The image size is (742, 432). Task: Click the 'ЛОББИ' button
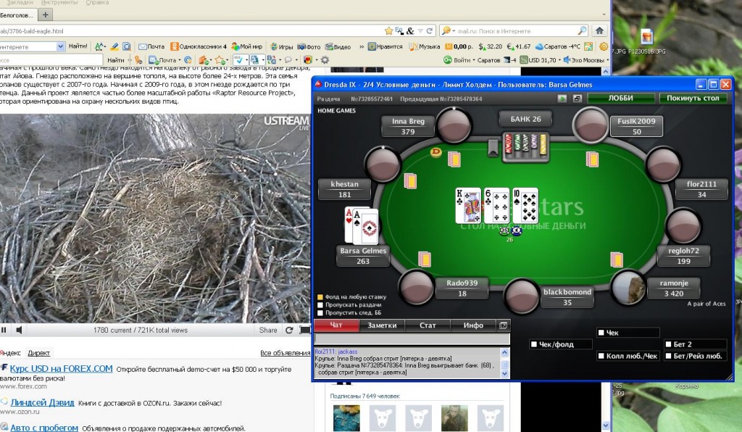pyautogui.click(x=621, y=98)
